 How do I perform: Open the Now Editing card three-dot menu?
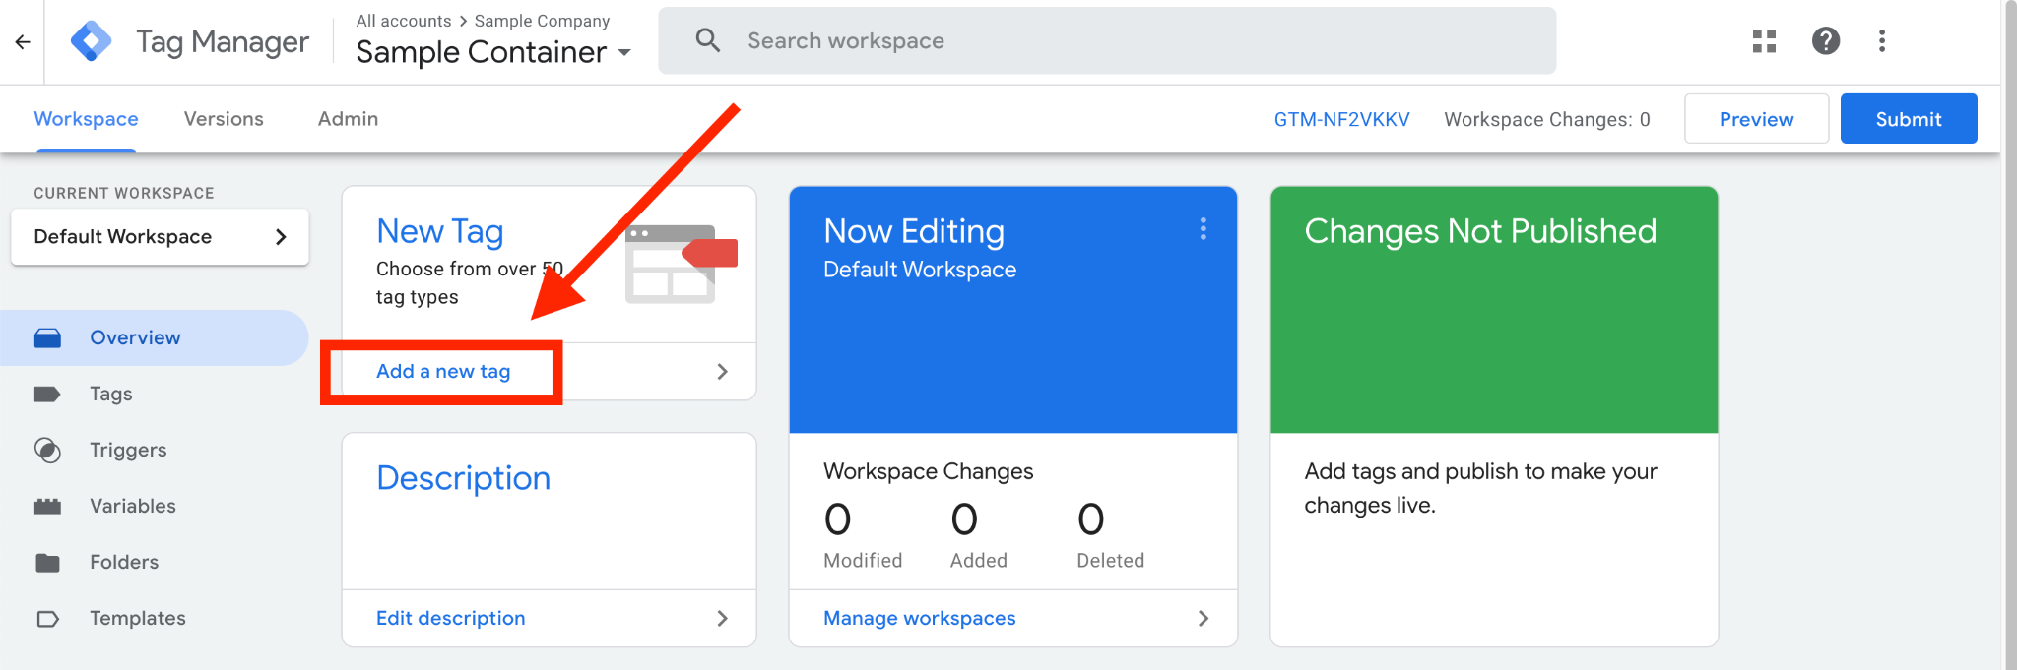[x=1203, y=229]
